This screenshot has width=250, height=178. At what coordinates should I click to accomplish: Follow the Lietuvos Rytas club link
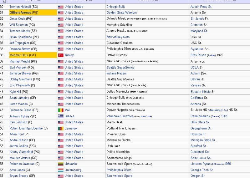(x=201, y=164)
